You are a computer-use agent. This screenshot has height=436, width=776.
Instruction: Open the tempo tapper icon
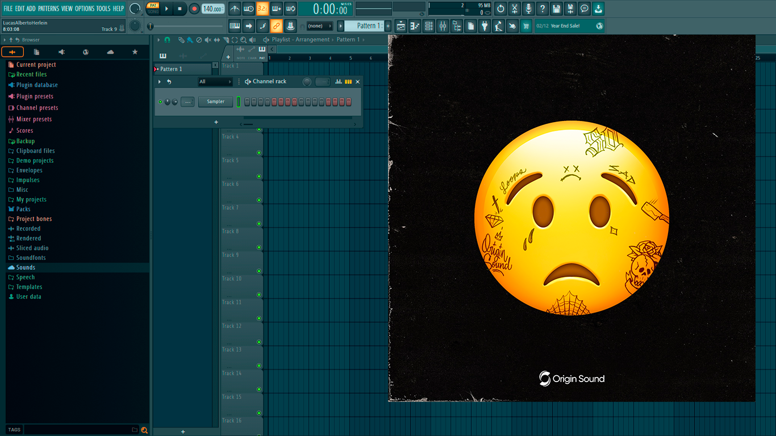coord(499,26)
